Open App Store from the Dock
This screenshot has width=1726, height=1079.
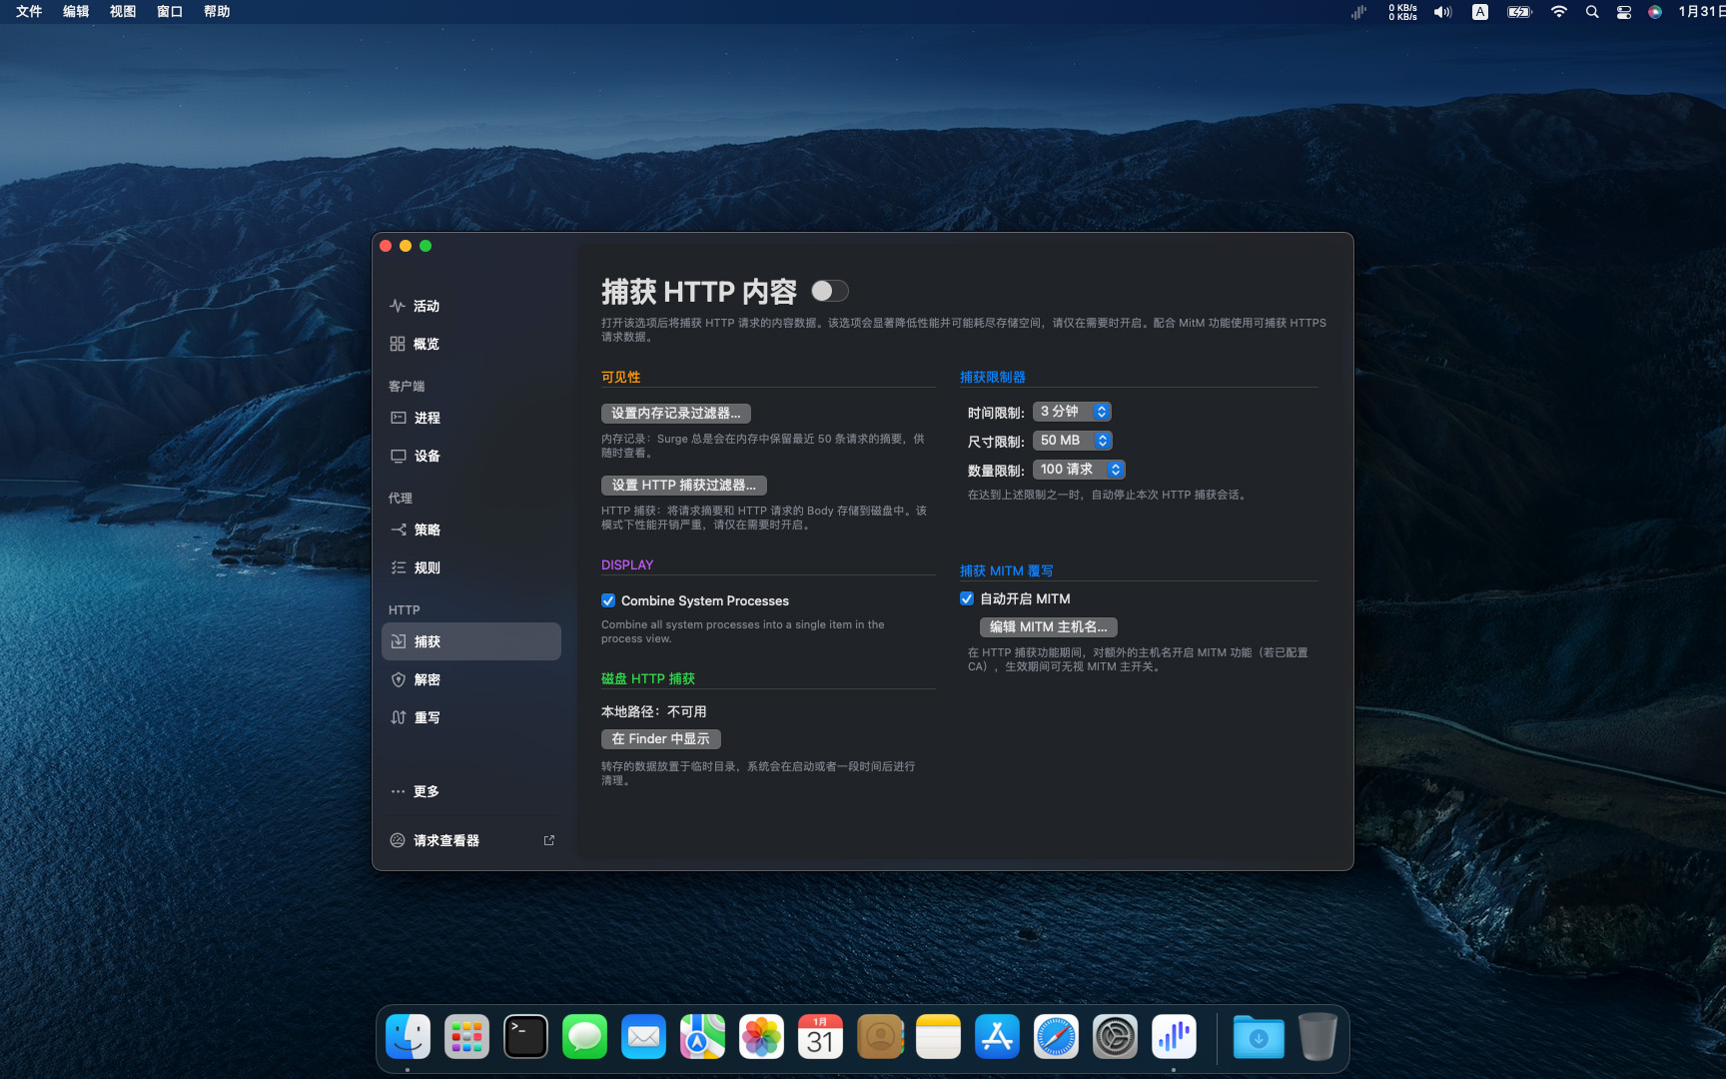pos(997,1037)
